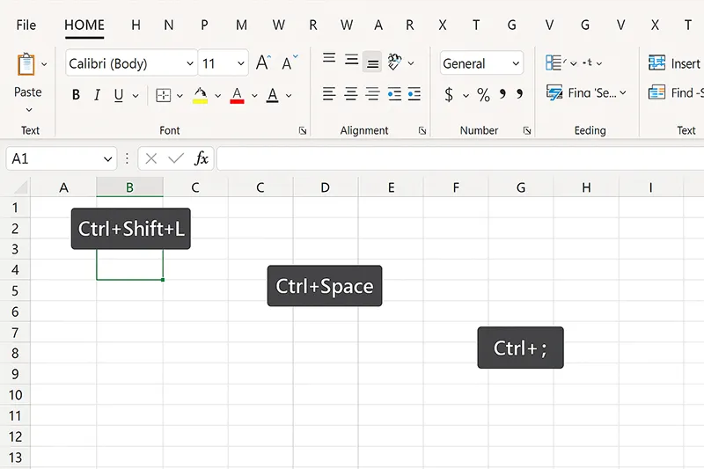Click the Paste label button
The image size is (704, 469).
[28, 92]
